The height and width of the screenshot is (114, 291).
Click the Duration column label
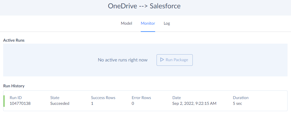tap(241, 98)
